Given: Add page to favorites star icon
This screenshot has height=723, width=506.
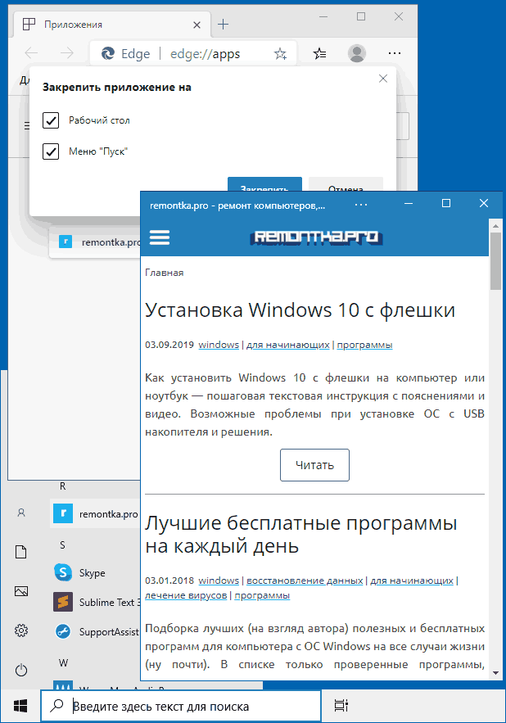Looking at the screenshot, I should 280,53.
